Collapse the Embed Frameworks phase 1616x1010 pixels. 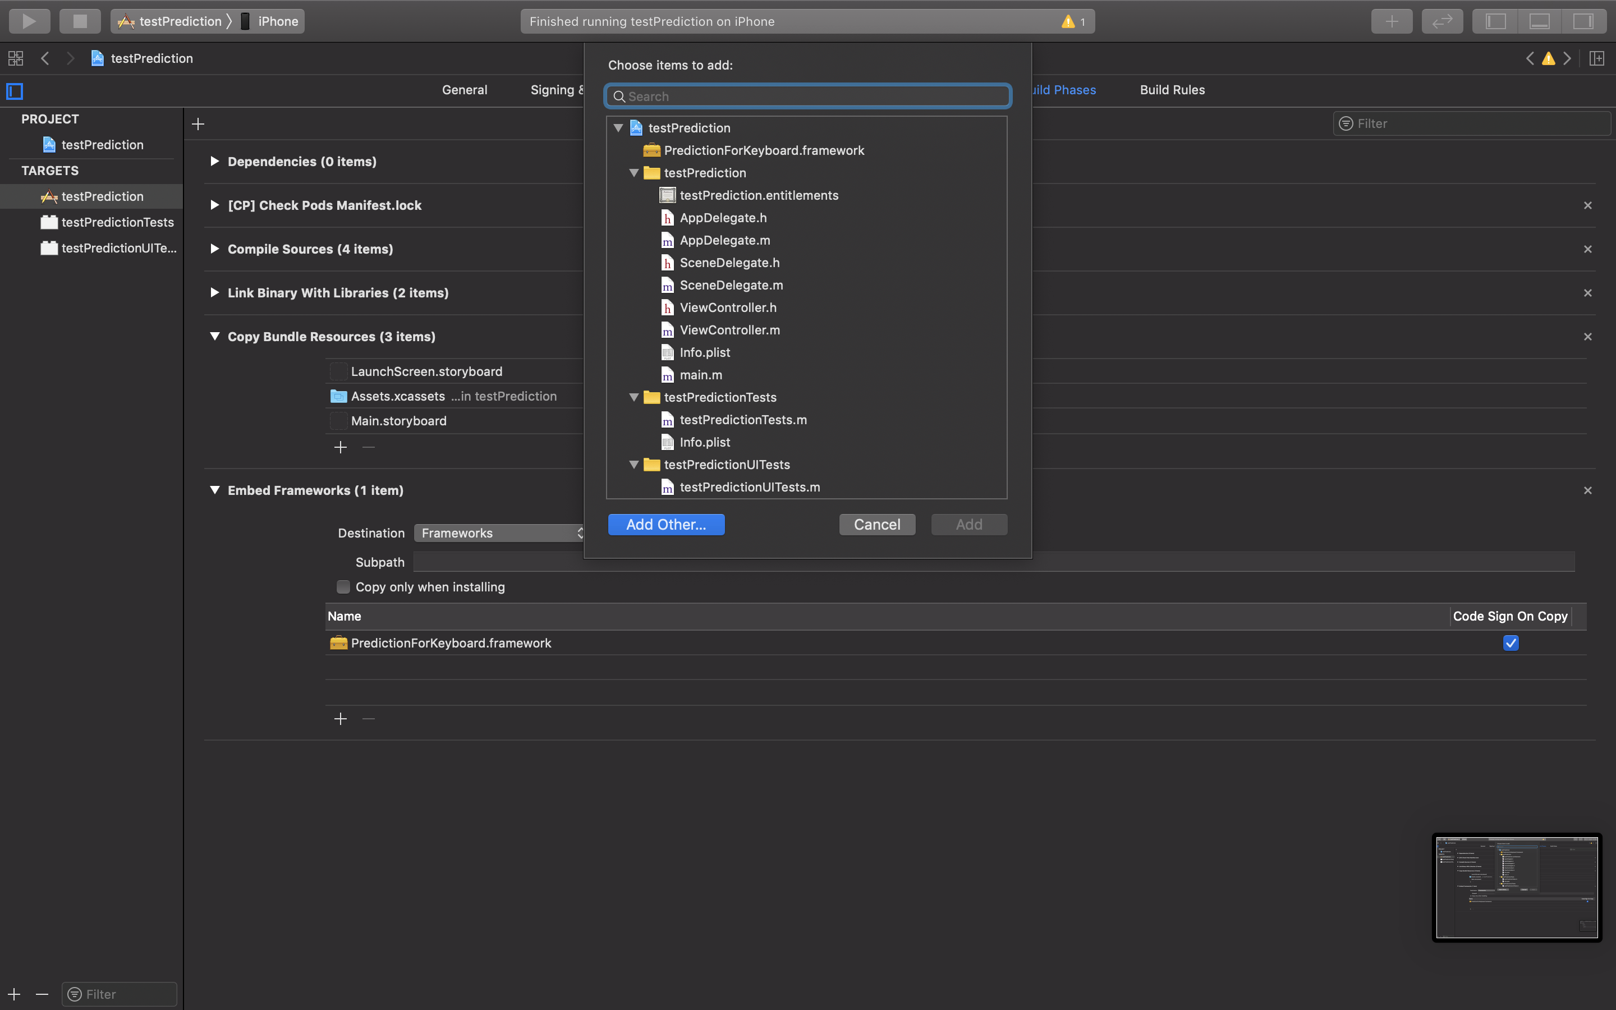(214, 490)
